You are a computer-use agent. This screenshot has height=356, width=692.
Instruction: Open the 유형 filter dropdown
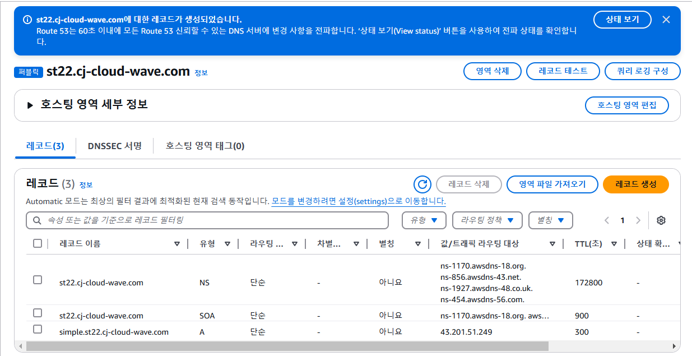click(424, 220)
